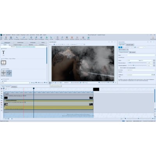
Task: Adjust the Partikelanzahl slider handle
Action: [x=130, y=63]
